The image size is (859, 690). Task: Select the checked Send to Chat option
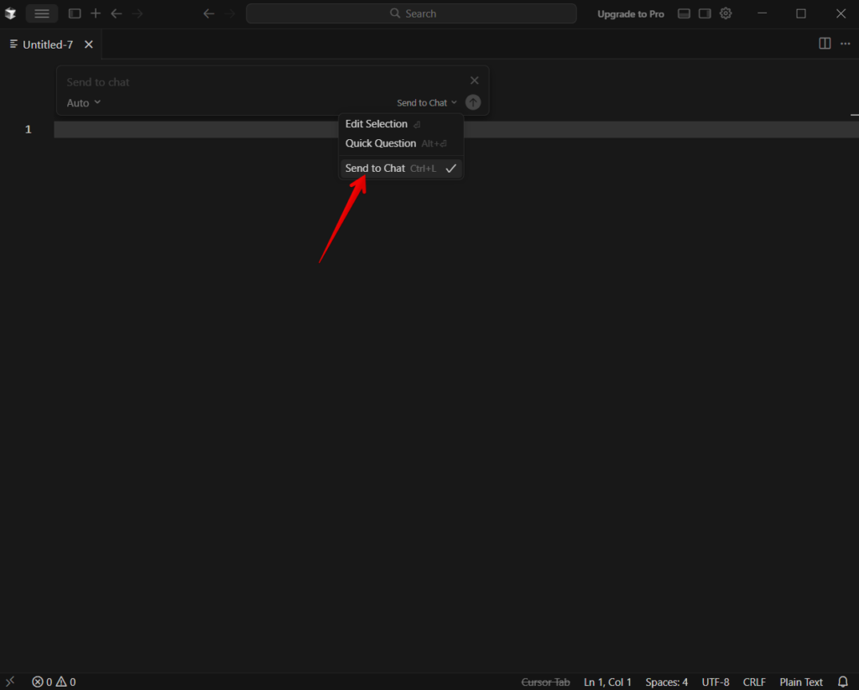(x=401, y=169)
